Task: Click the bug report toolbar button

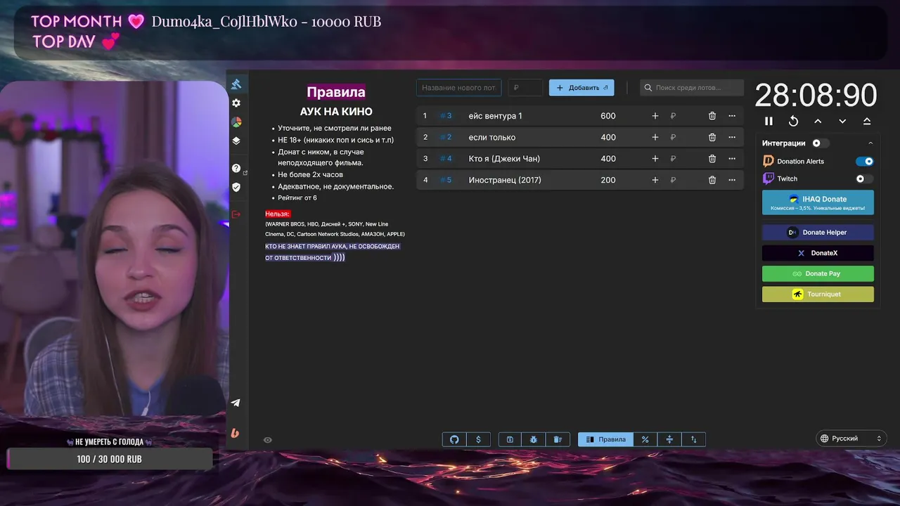Action: pyautogui.click(x=534, y=439)
